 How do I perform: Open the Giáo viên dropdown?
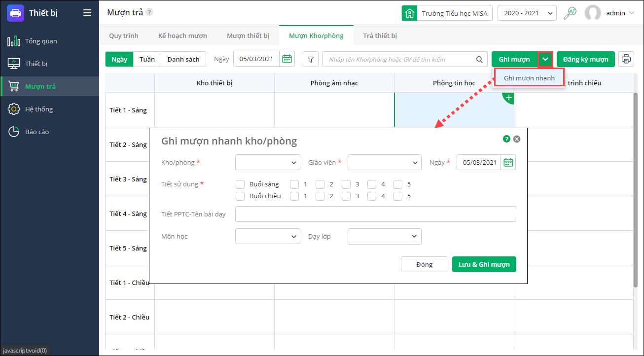point(385,162)
